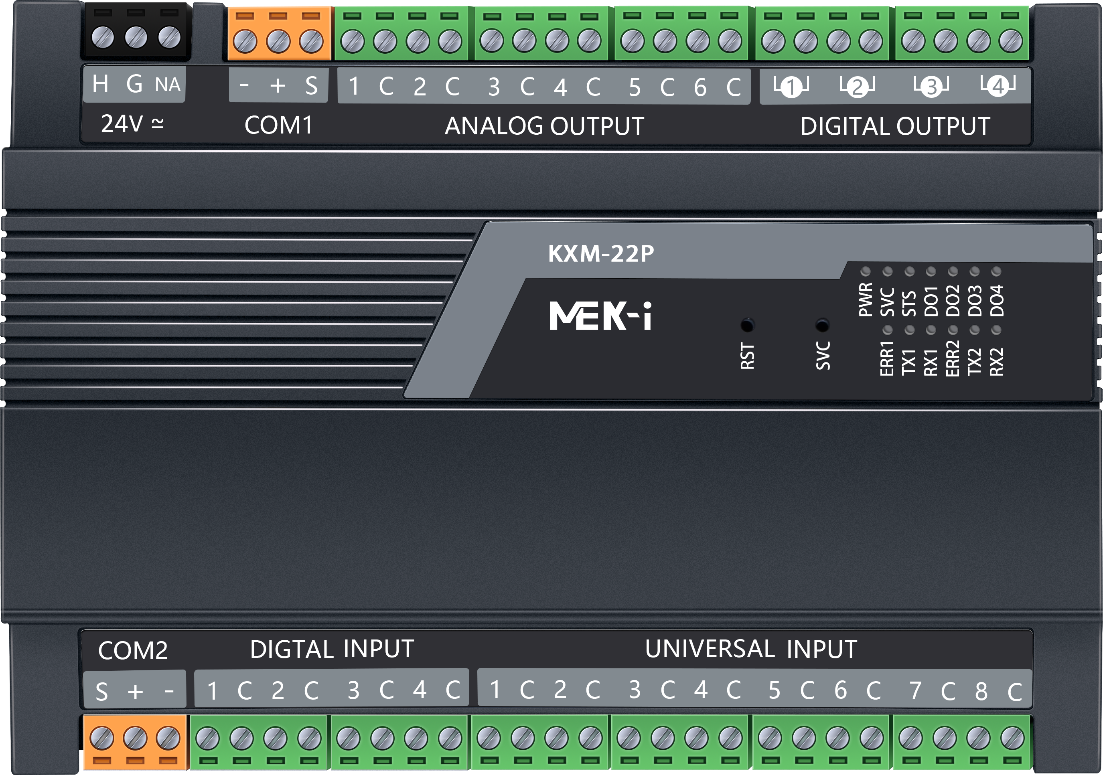Click the LED above the STS label
Screen dimensions: 1103x775
pos(909,272)
